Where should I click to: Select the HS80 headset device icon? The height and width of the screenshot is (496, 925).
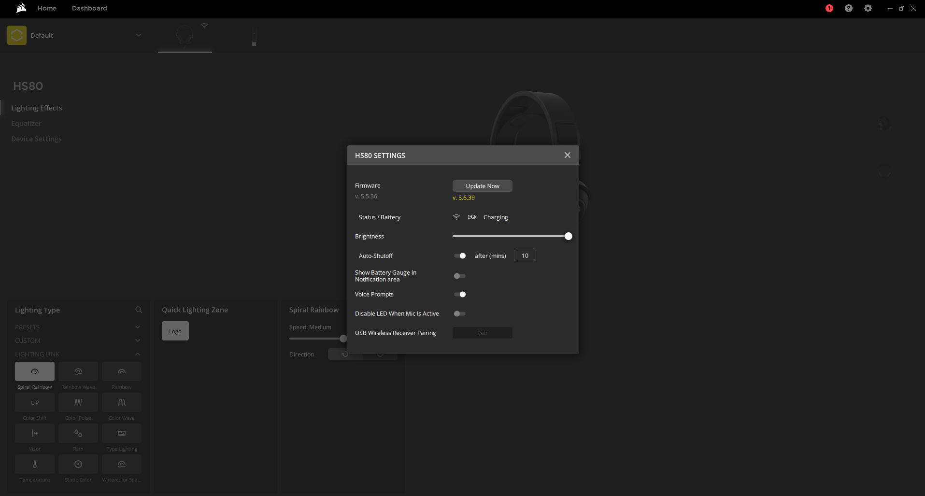click(185, 36)
